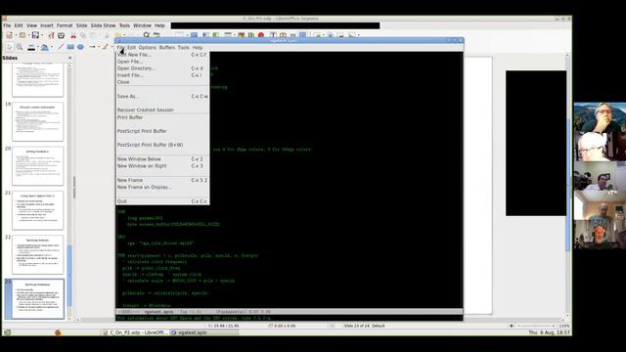Choose Save As... in Emacs menu
Image resolution: width=626 pixels, height=352 pixels.
coord(162,96)
